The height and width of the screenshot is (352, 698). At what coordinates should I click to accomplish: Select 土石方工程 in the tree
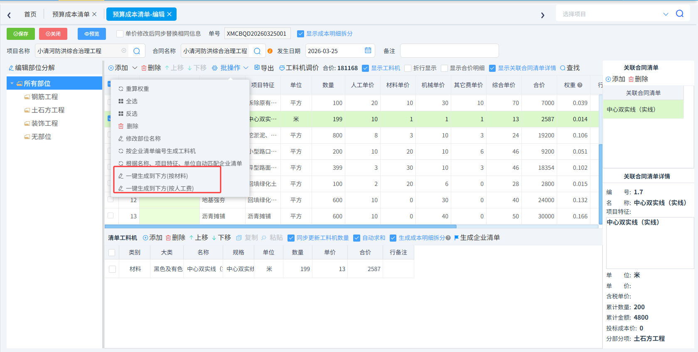48,110
